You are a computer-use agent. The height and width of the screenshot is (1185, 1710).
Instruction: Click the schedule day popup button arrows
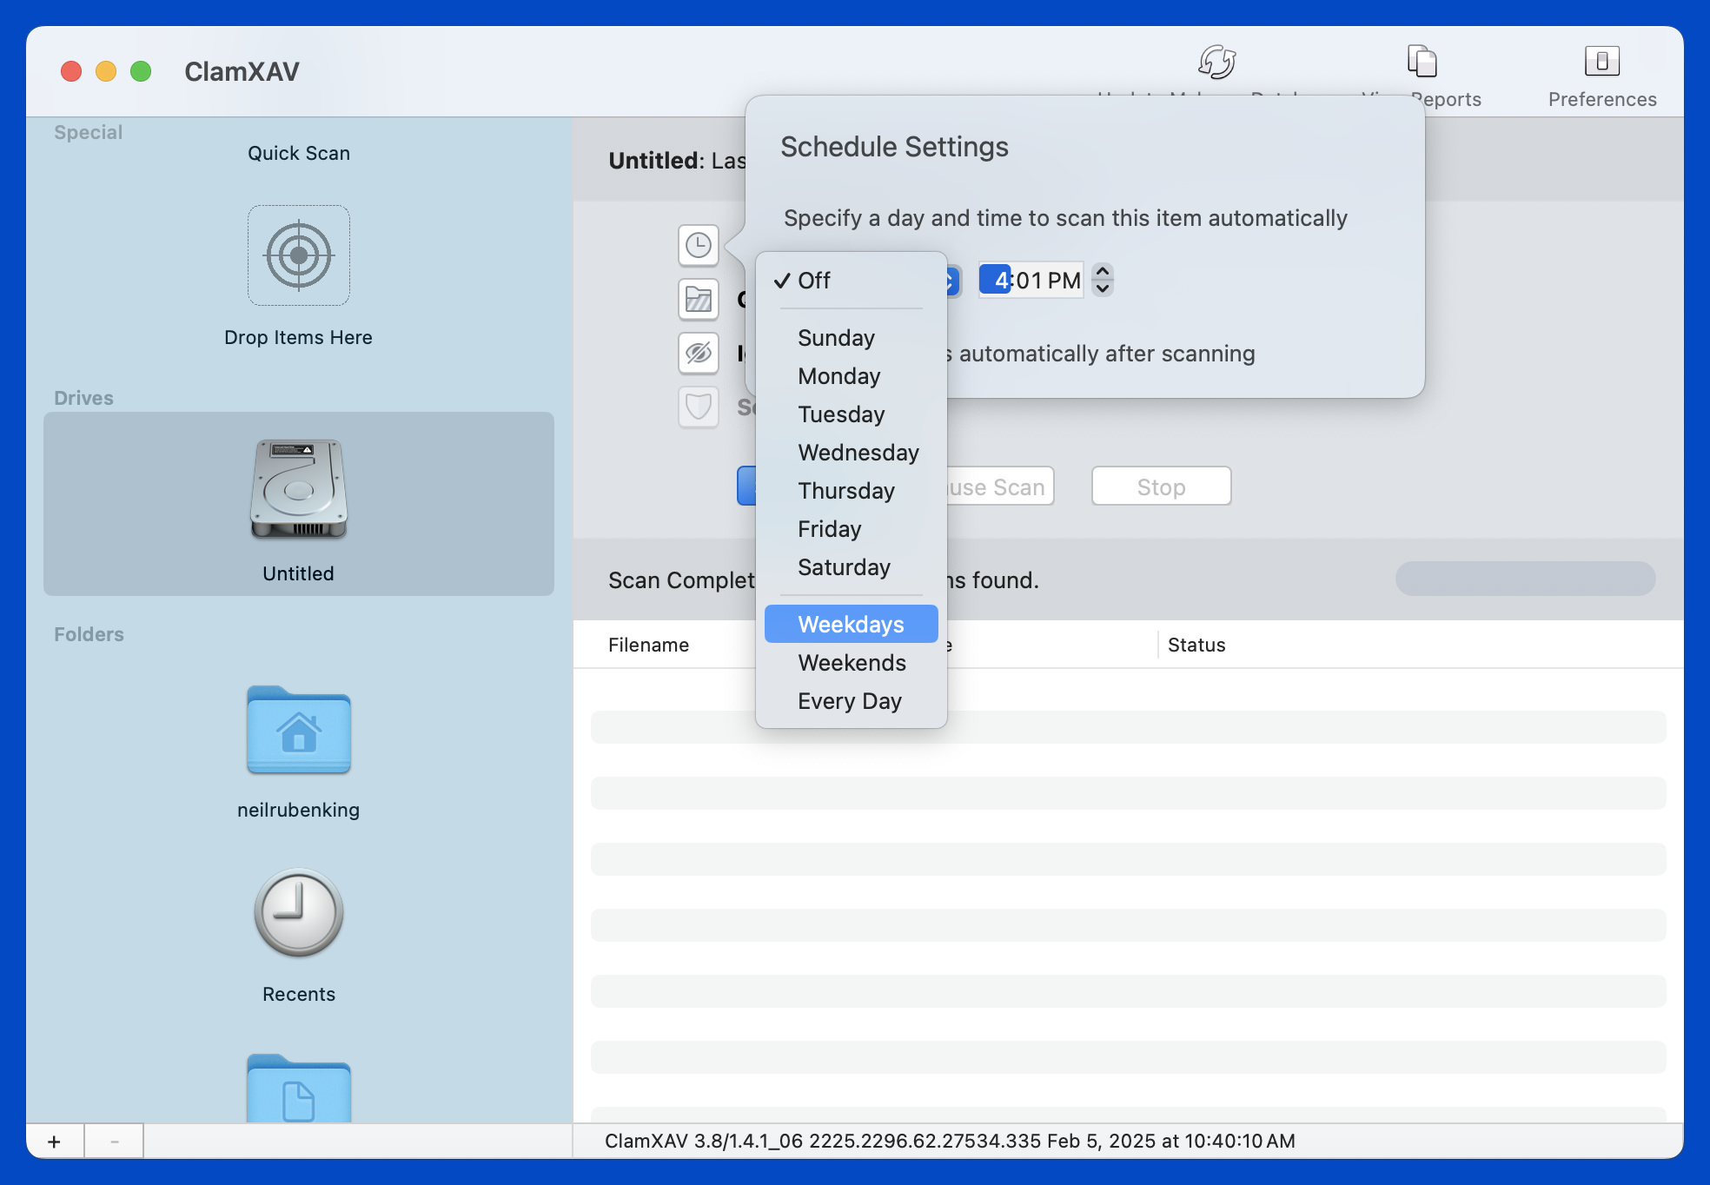click(952, 281)
